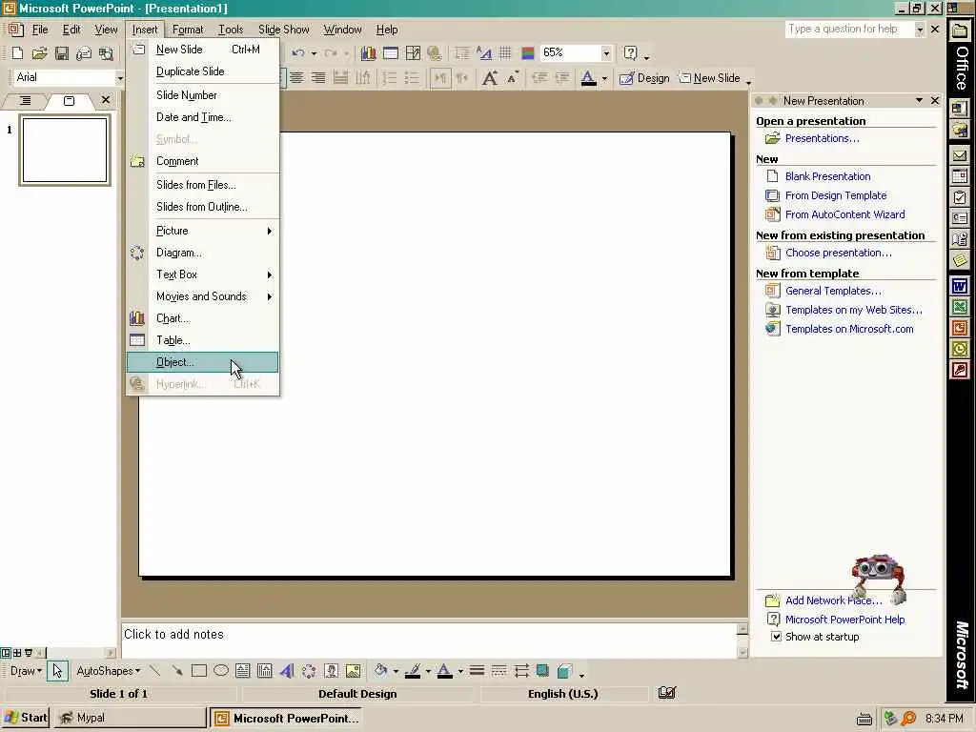Select slide 1 thumbnail
Image resolution: width=976 pixels, height=732 pixels.
65,150
